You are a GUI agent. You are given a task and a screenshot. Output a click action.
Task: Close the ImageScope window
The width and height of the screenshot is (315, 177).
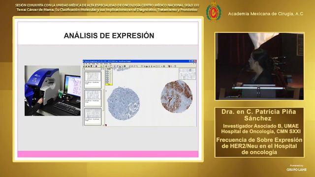pos(195,61)
